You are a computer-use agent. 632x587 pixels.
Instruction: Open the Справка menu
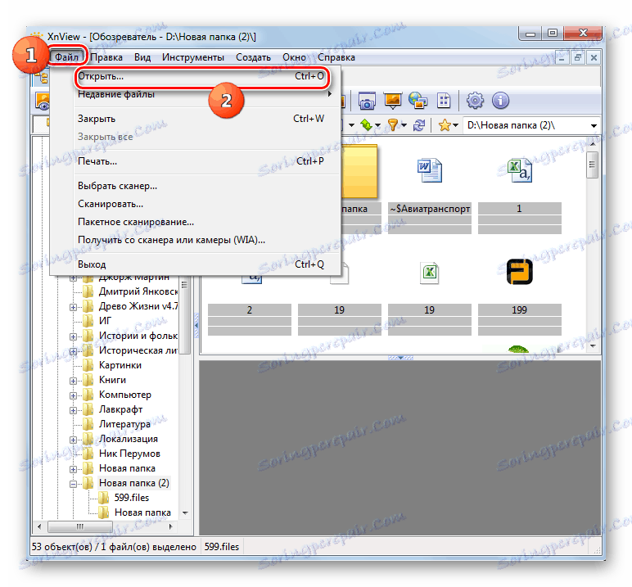click(x=336, y=57)
